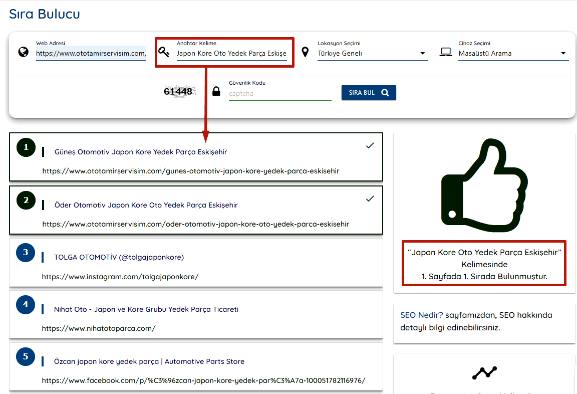577x394 pixels.
Task: Open the Lokasyon Seçimi dropdown
Action: point(372,54)
